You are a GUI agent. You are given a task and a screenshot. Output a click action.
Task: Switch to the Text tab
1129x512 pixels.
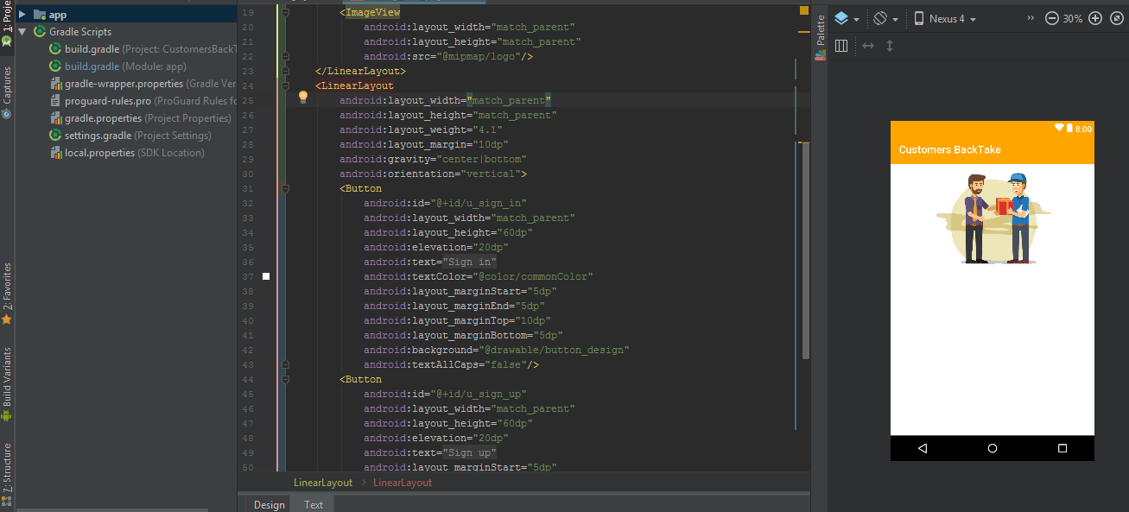point(313,504)
